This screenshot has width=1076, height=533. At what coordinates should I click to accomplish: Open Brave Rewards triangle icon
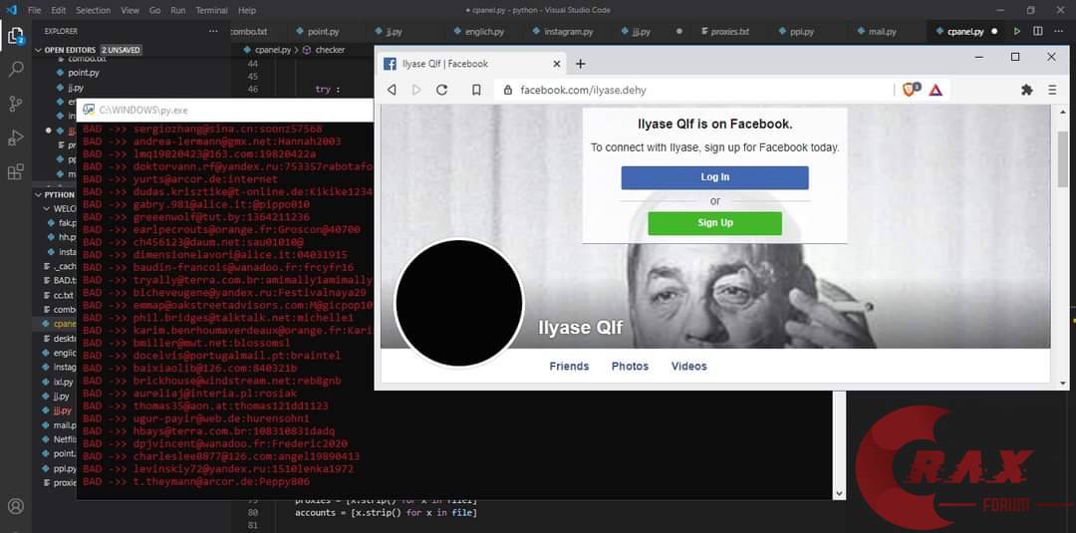click(936, 90)
